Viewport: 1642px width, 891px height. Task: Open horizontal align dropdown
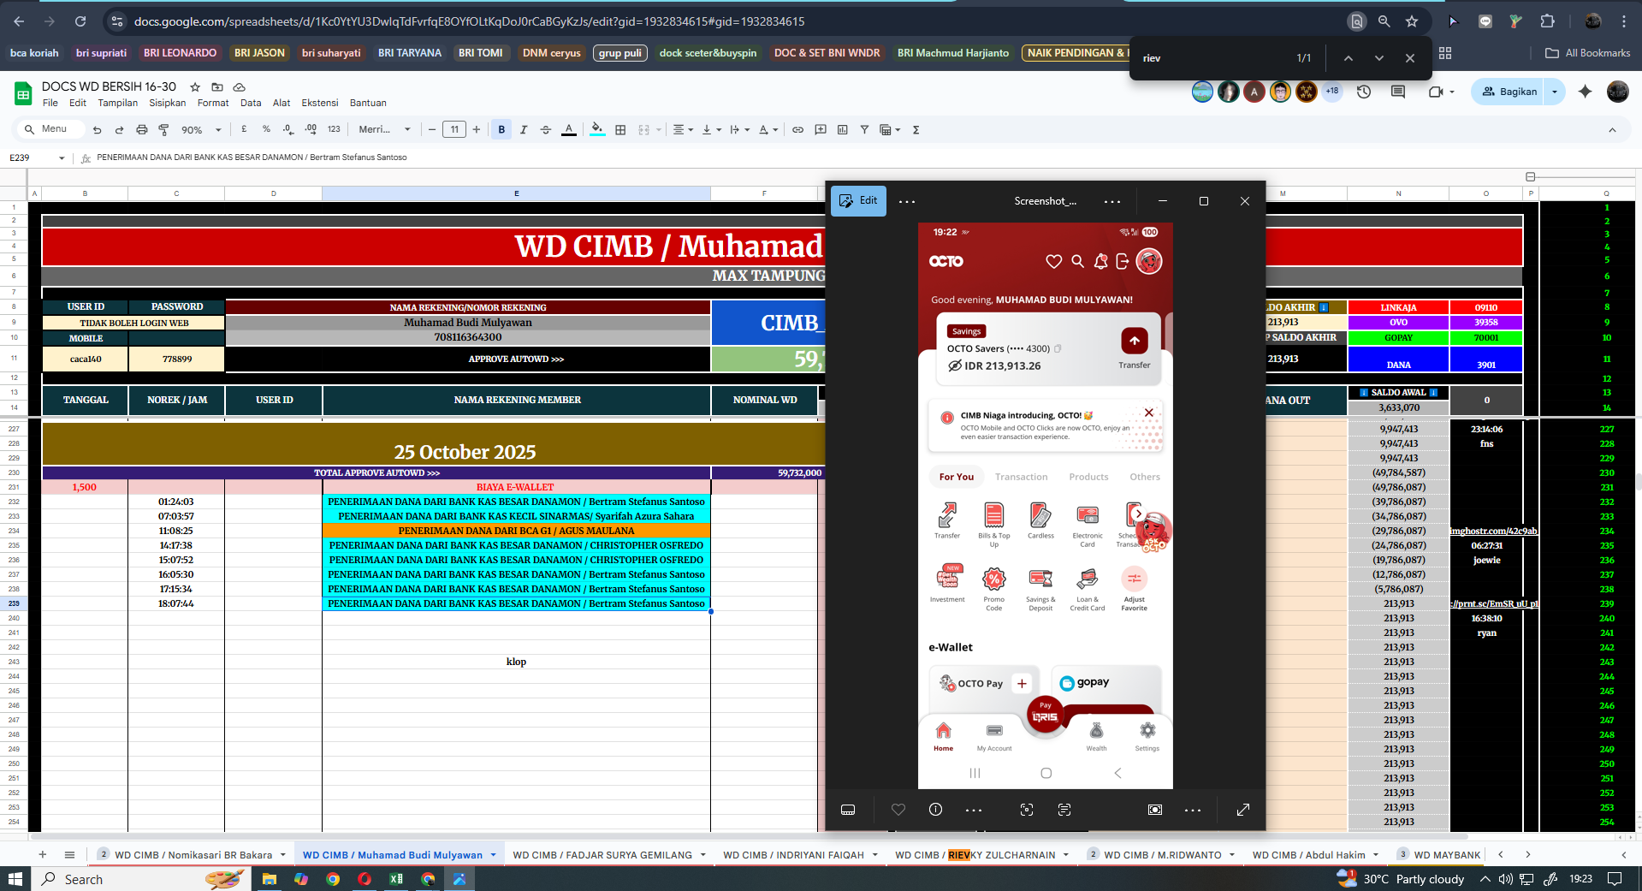(682, 129)
